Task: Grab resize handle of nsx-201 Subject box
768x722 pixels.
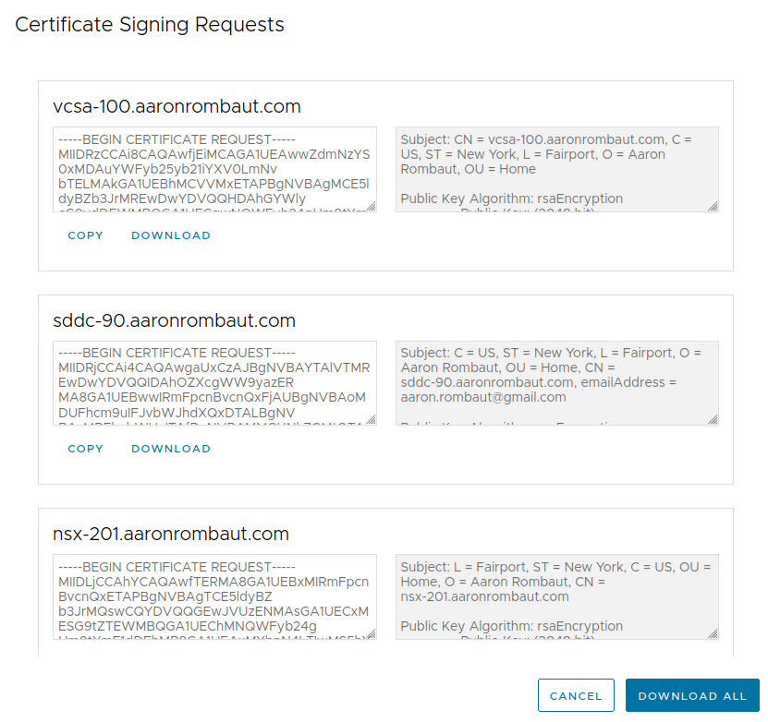Action: [713, 633]
